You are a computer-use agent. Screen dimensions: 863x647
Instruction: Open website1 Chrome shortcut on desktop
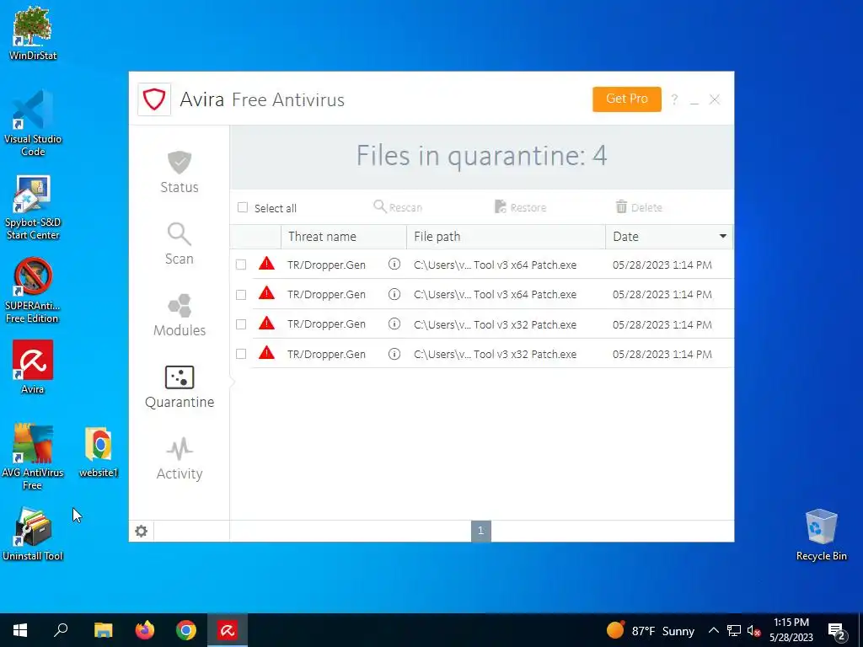[99, 452]
